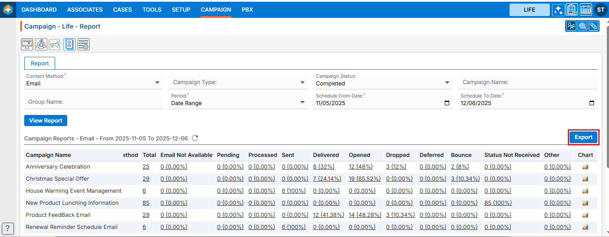This screenshot has width=609, height=237.
Task: Click the sparkle AI assistant icon
Action: point(558,10)
